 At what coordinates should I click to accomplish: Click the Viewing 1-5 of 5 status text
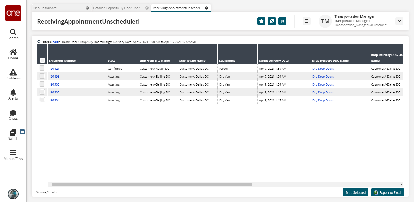[47, 192]
